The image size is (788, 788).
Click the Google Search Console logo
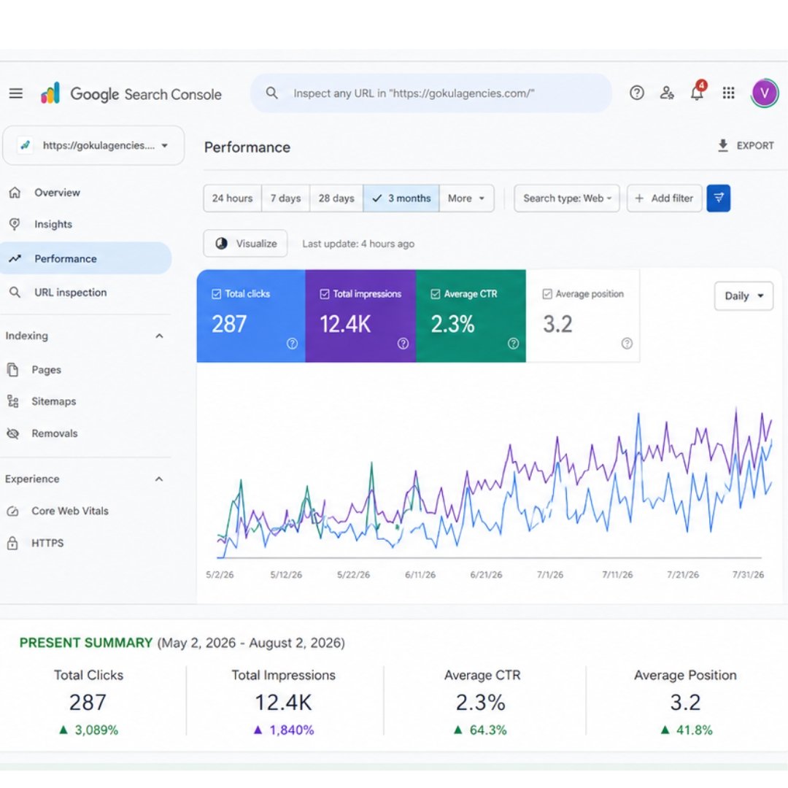131,93
